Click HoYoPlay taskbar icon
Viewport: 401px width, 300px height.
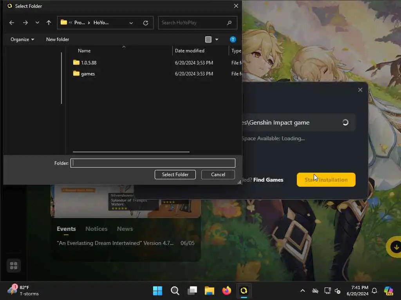[244, 291]
